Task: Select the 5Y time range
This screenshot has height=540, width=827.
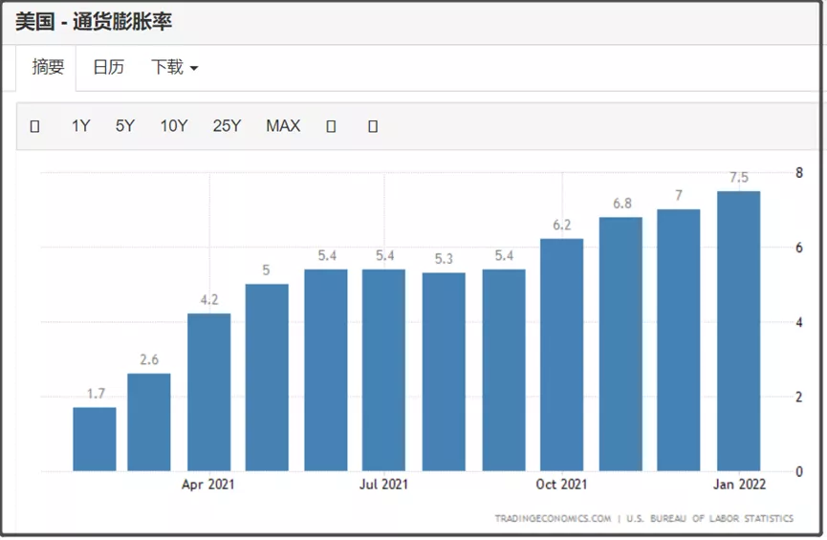Action: (125, 126)
